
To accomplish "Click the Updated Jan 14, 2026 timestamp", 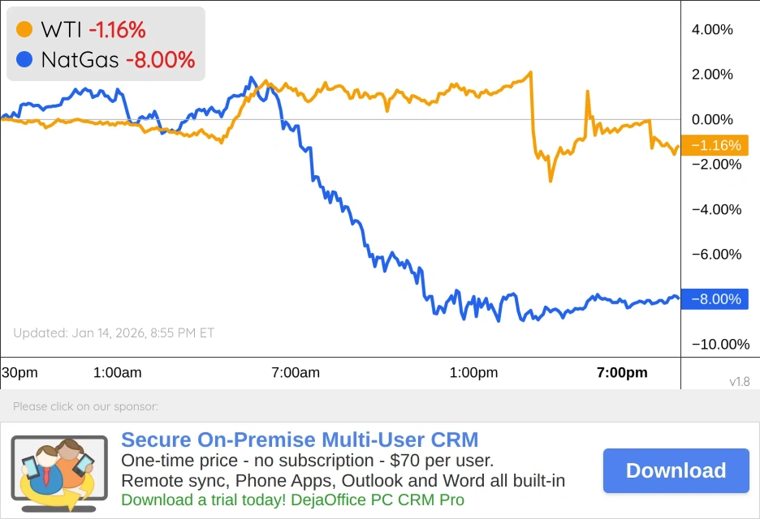I will [x=114, y=332].
